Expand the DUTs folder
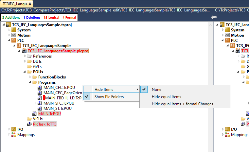 coord(25,61)
